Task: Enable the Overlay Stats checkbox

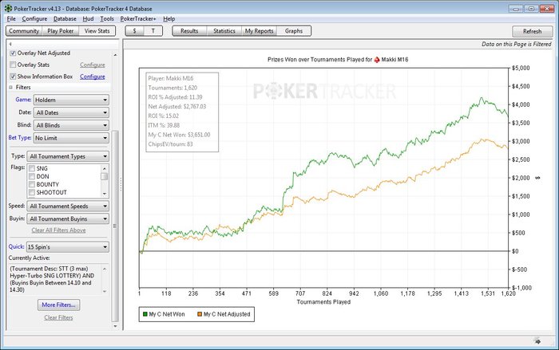Action: [x=13, y=65]
